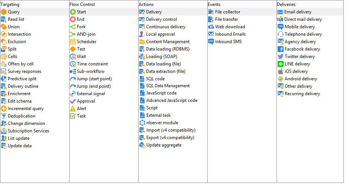349x190 pixels.
Task: Click the Subscription Services label
Action: (28, 131)
